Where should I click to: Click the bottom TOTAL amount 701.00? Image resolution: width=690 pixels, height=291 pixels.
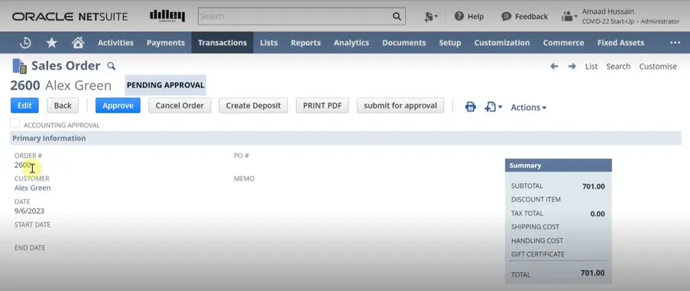click(x=592, y=273)
